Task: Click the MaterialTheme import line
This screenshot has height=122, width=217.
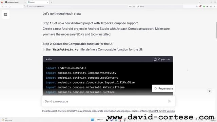Action: coord(85,87)
